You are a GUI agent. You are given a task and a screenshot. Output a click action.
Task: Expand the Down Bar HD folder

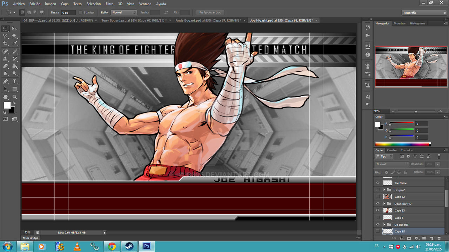click(384, 203)
